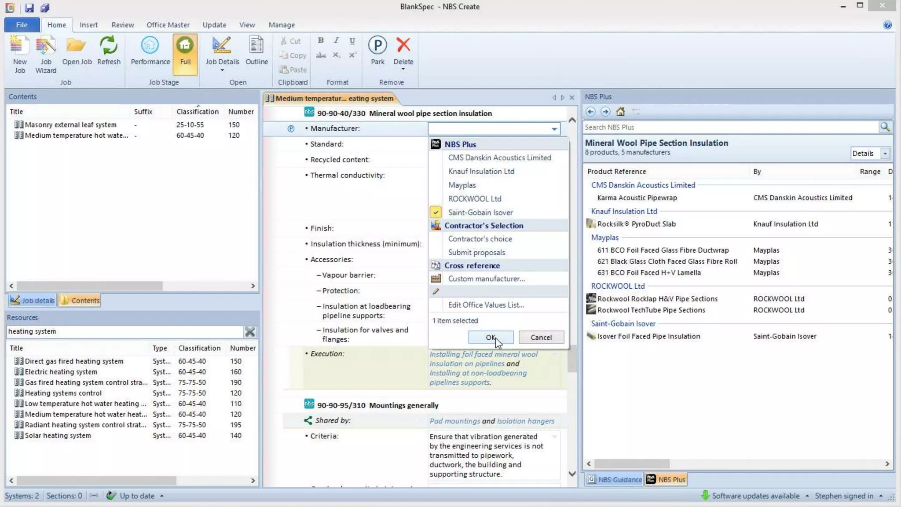The height and width of the screenshot is (507, 901).
Task: Open the Manufacturer field dropdown arrow
Action: 554,129
